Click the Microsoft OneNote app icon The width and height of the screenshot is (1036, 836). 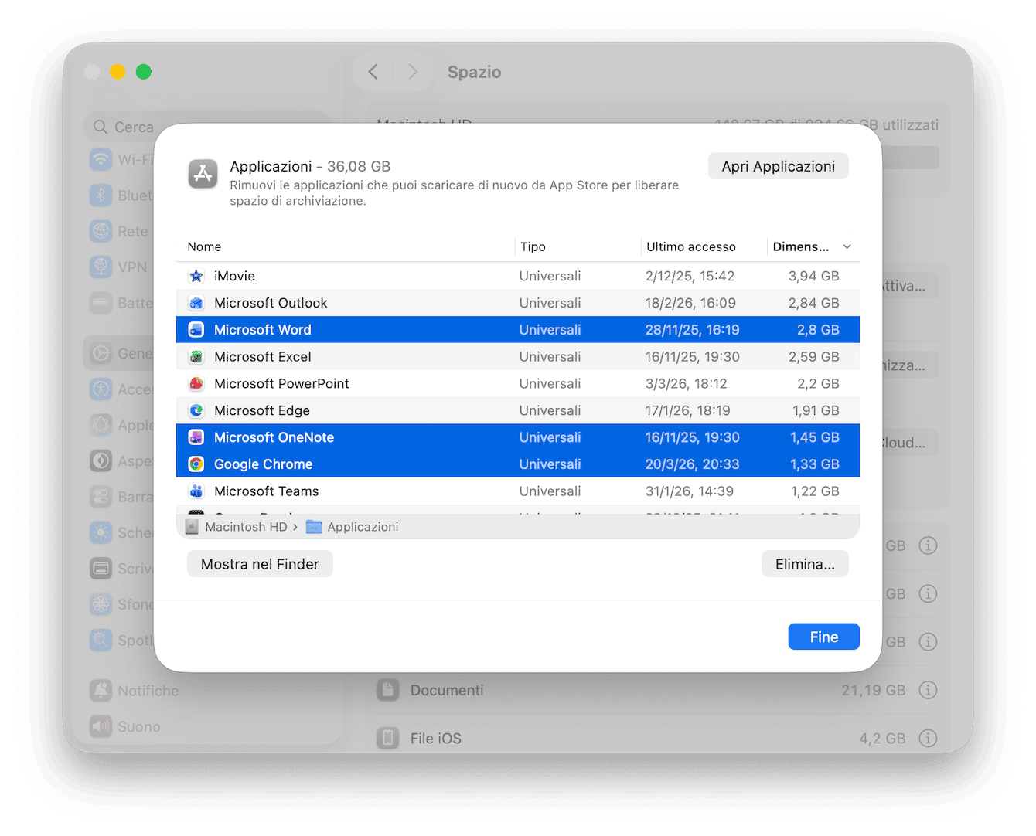coord(196,437)
